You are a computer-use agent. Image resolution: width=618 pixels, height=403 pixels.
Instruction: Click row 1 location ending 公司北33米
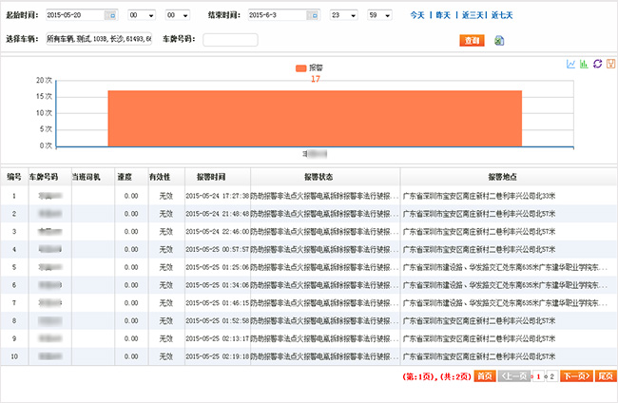(479, 196)
